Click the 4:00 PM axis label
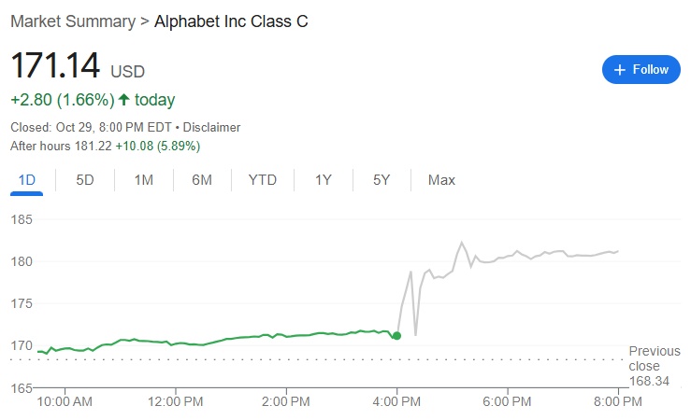The image size is (691, 420). click(397, 401)
